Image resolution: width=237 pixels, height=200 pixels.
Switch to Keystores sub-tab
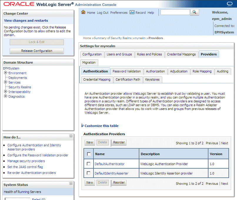coord(152,79)
